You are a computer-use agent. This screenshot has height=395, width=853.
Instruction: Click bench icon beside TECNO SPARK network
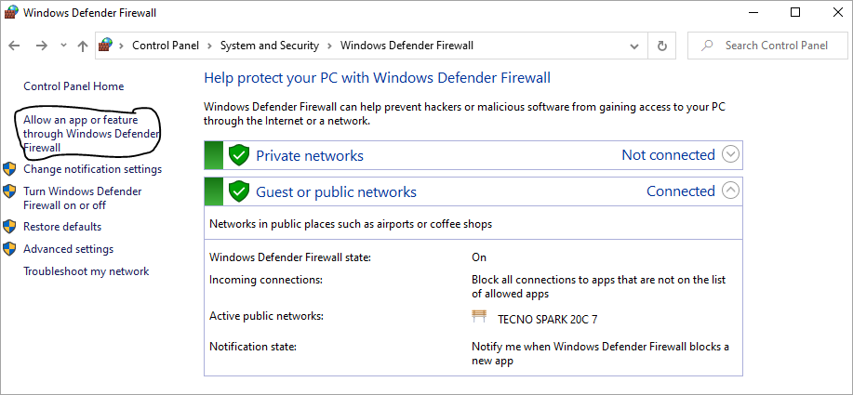(479, 316)
